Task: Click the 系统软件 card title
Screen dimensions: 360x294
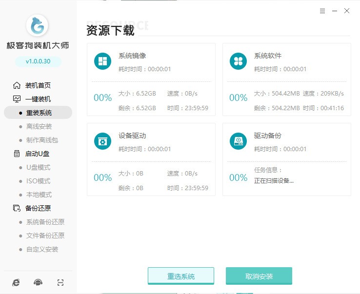Action: click(268, 56)
